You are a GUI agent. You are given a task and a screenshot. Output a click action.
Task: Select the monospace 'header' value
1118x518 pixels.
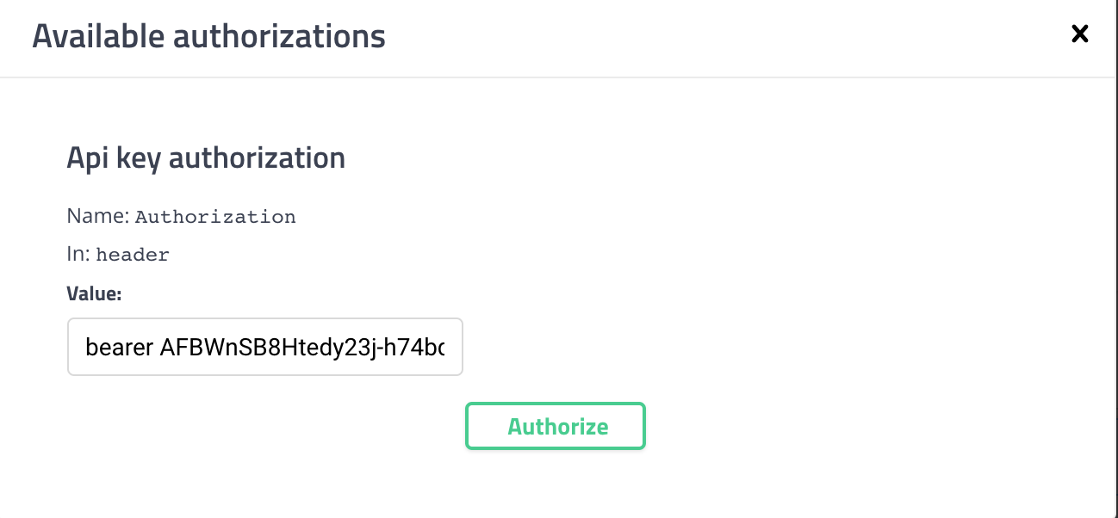coord(133,255)
